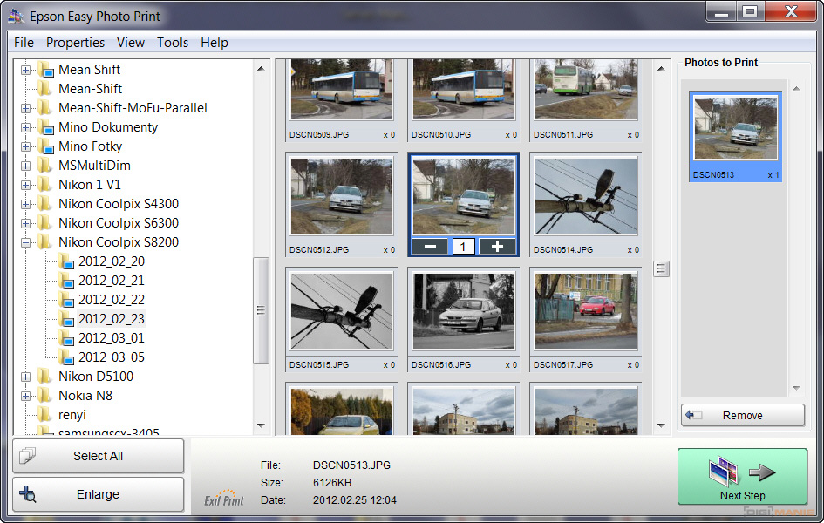The image size is (824, 523).
Task: Click the folder tree scroll down arrow
Action: pos(261,425)
